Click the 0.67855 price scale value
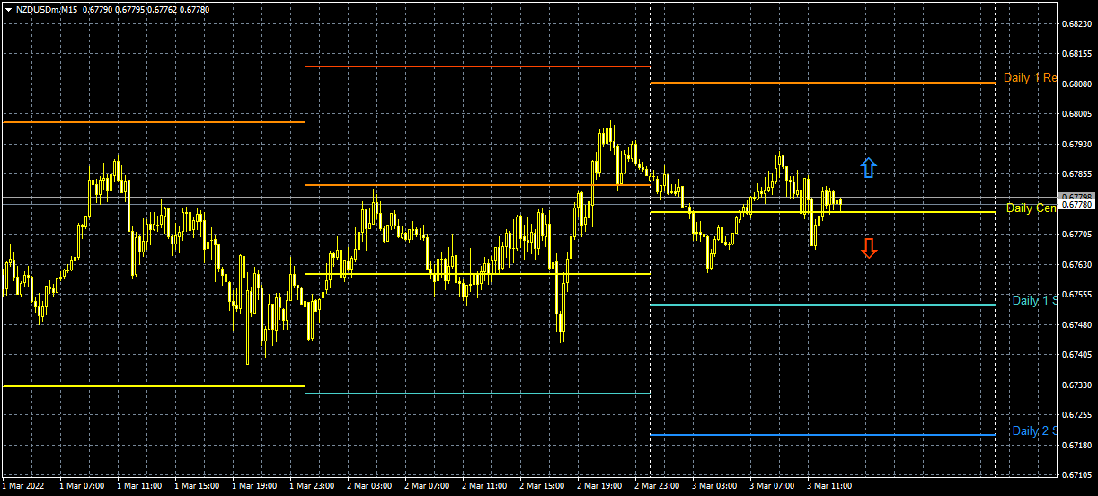This screenshot has width=1098, height=496. 1076,174
